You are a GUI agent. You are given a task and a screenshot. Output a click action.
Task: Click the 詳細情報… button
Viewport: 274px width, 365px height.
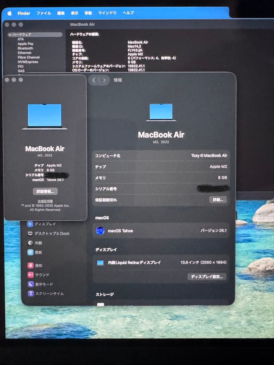pyautogui.click(x=45, y=191)
